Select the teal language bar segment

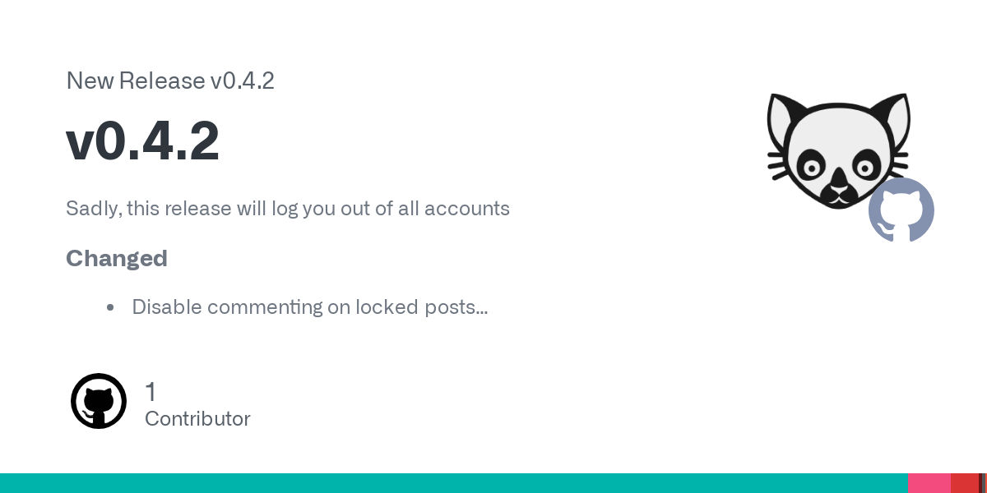click(454, 483)
